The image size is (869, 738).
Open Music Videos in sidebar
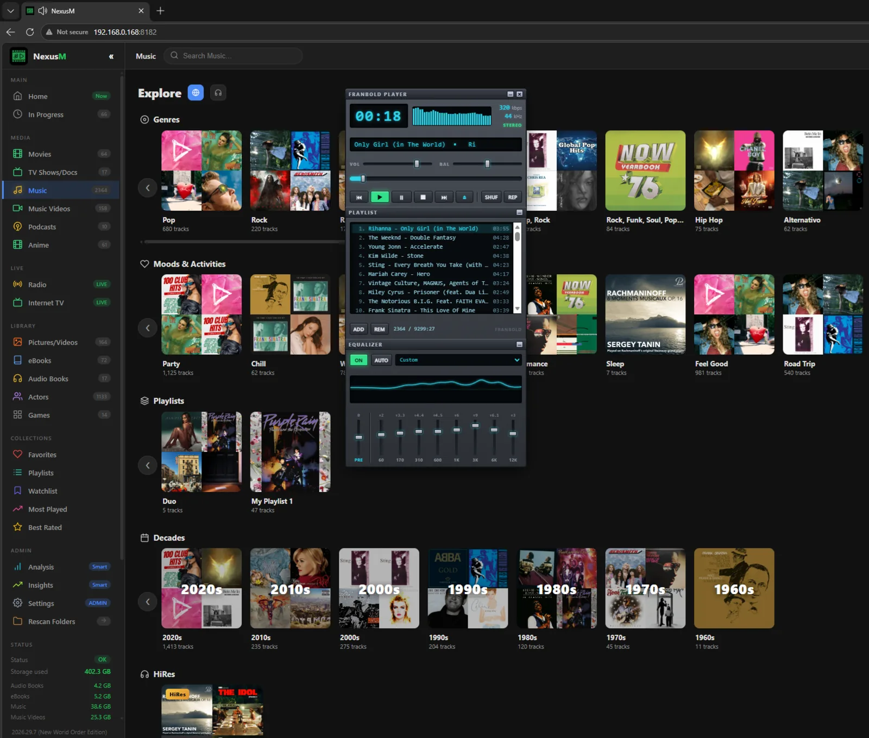61,209
